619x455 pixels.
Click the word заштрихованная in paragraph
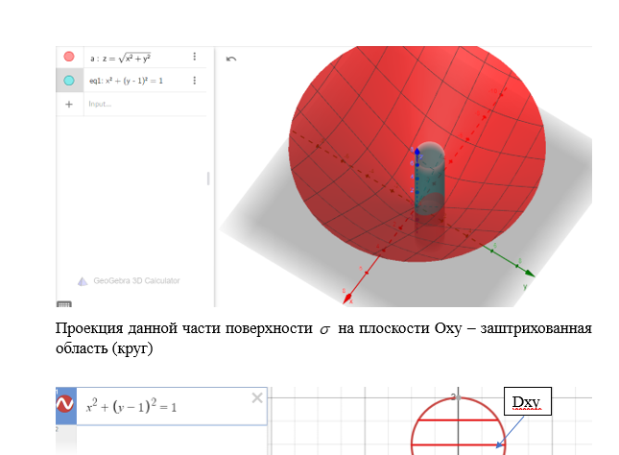click(x=536, y=328)
